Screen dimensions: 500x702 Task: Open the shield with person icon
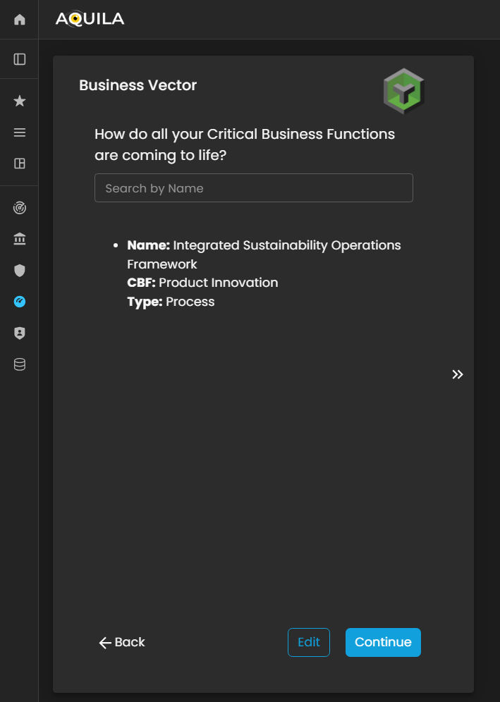click(20, 333)
